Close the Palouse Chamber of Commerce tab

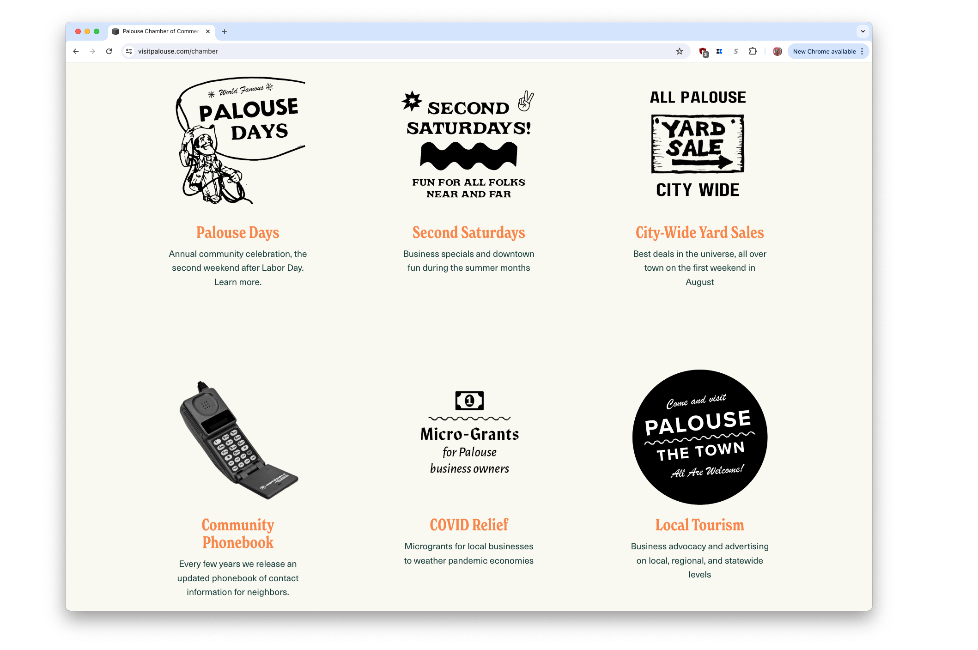pos(208,31)
